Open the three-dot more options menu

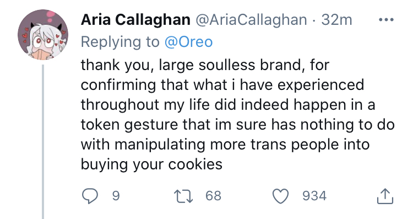click(x=386, y=19)
